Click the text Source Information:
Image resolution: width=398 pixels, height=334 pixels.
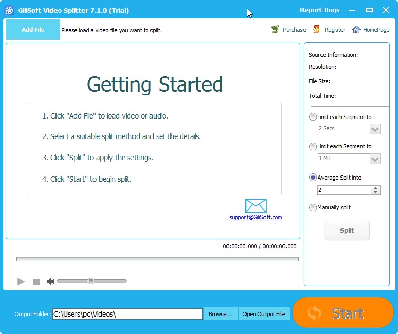click(x=333, y=55)
